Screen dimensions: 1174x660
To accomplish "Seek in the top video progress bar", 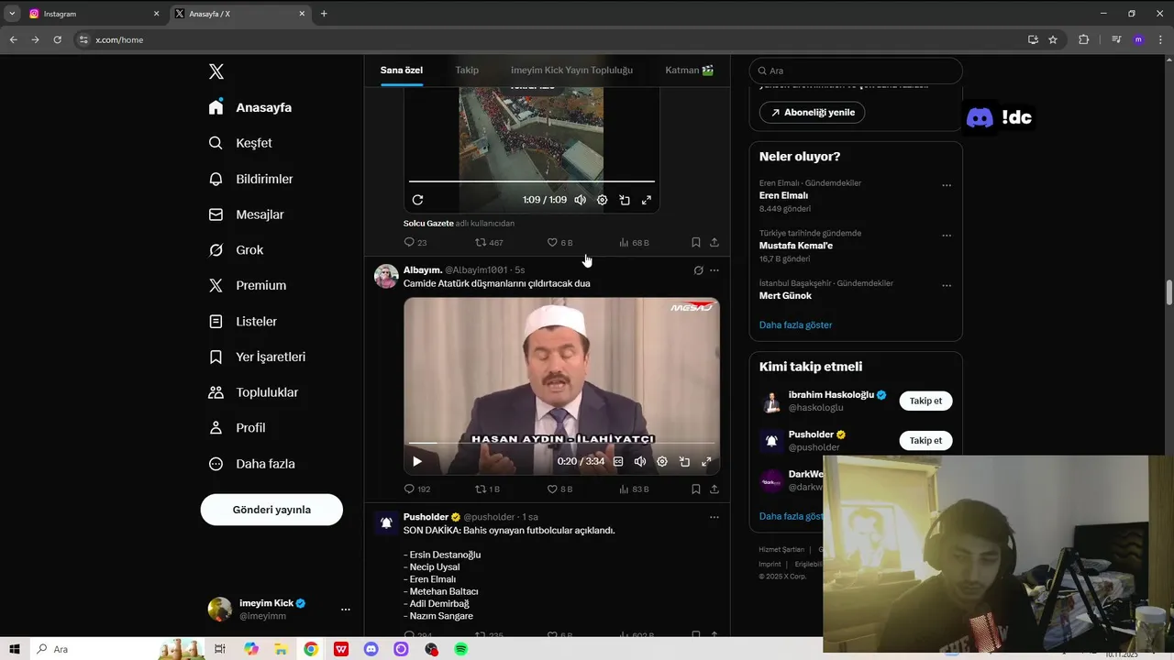I will tap(532, 181).
